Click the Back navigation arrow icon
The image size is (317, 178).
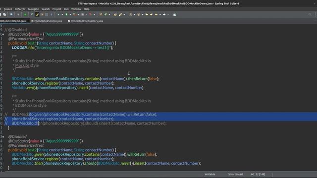coord(156,14)
